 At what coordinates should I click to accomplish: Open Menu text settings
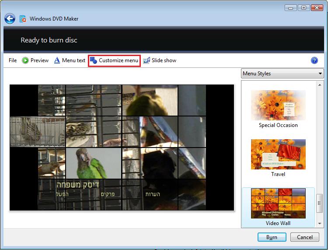(x=70, y=60)
